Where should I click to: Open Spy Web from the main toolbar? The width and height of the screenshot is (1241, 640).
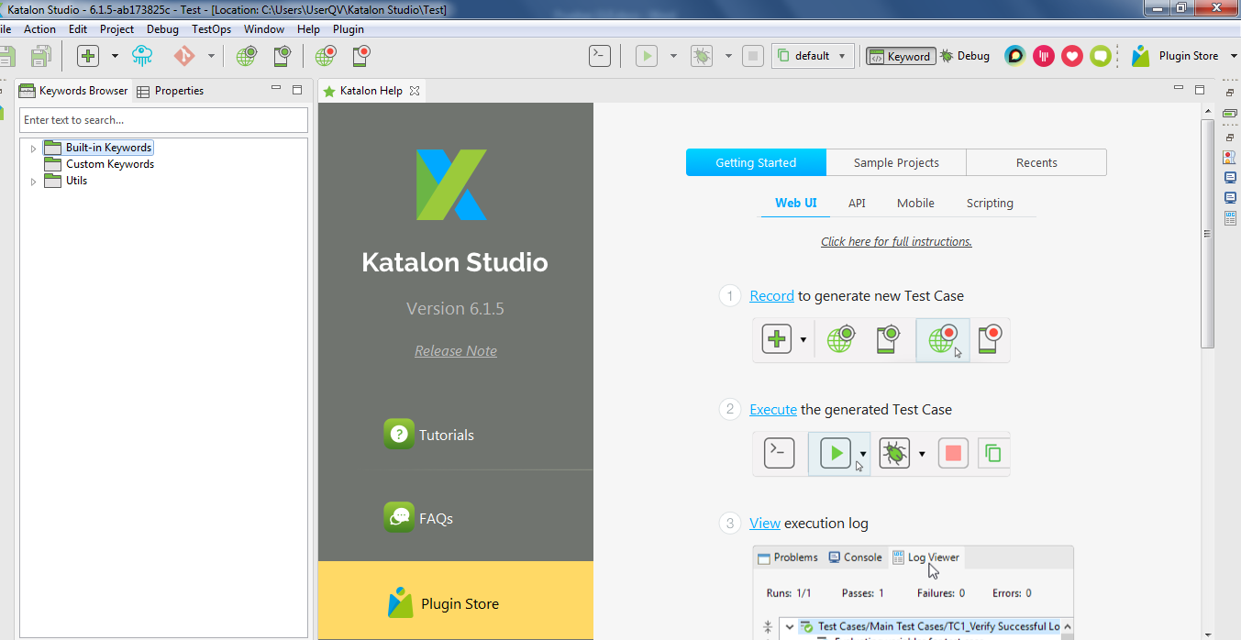click(246, 56)
